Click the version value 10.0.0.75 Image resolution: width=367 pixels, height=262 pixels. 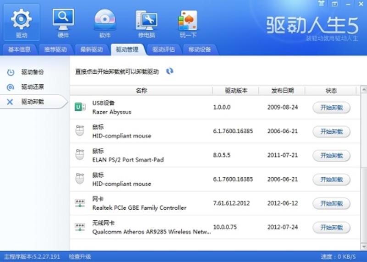225,227
